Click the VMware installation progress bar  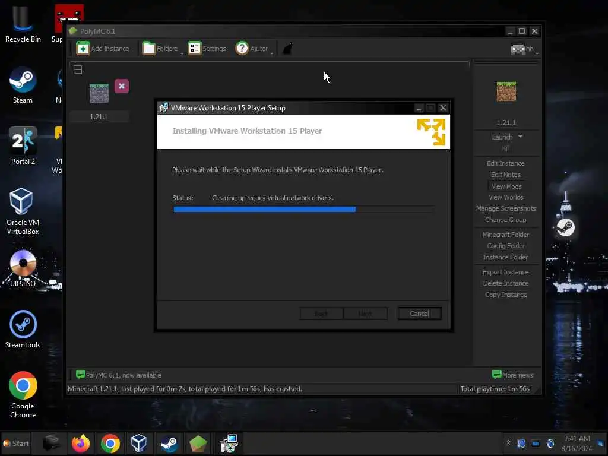coord(303,210)
